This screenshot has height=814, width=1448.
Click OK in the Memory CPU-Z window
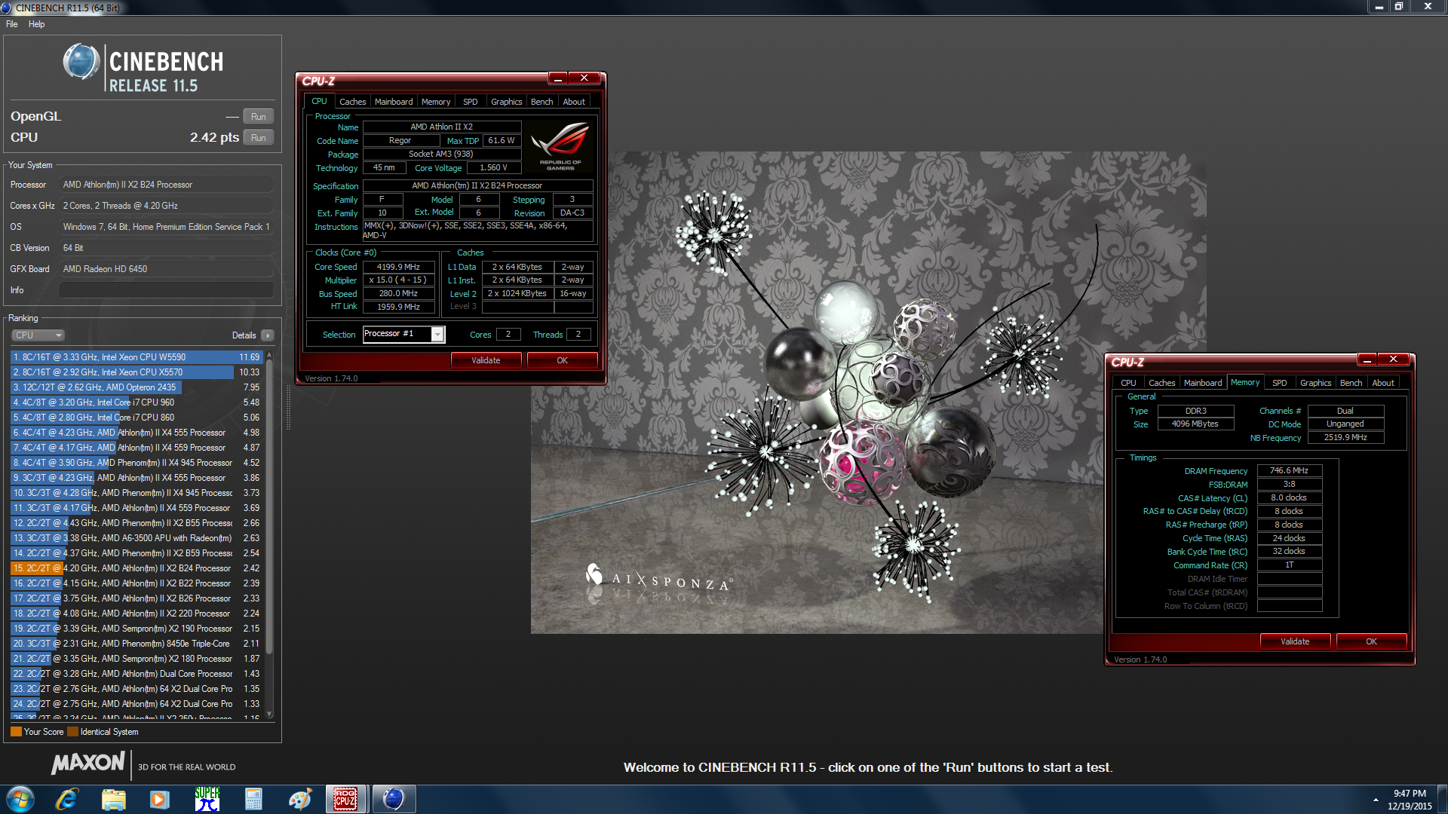[1372, 641]
